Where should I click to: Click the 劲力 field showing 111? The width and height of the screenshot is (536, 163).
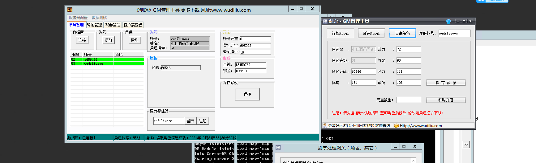(x=409, y=71)
